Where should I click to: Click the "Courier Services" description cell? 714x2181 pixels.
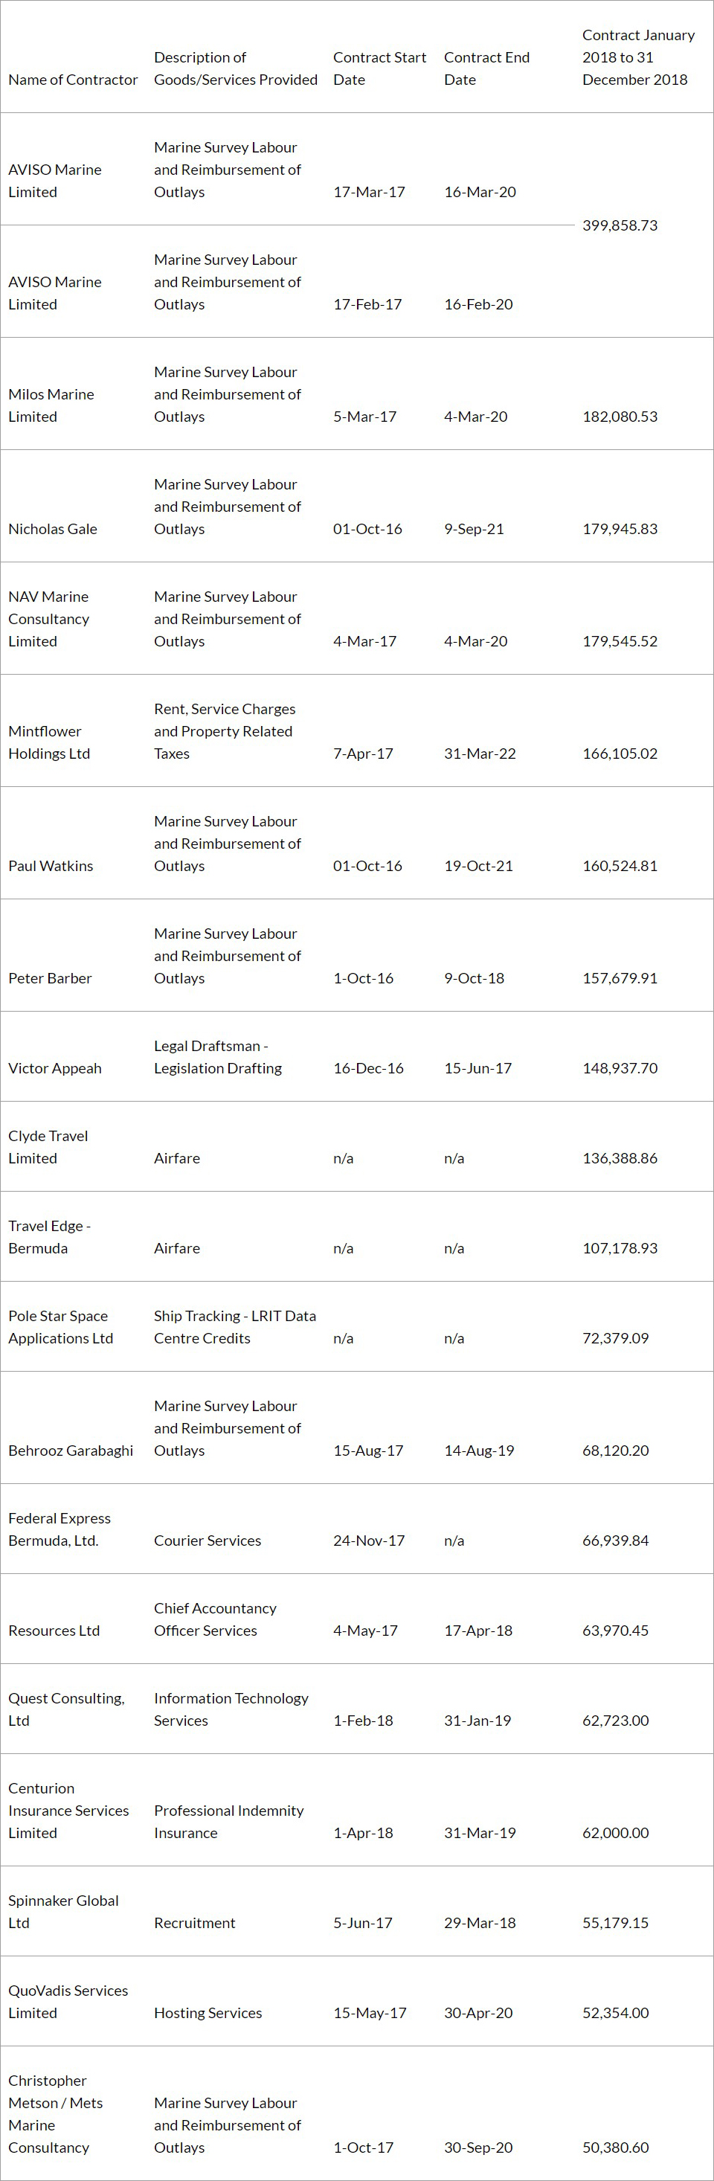[x=208, y=1540]
